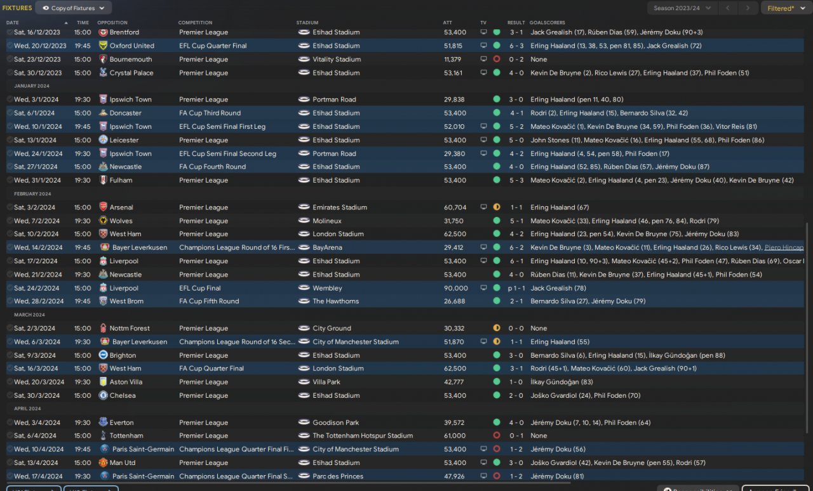Click the Arsenal club badge
This screenshot has height=491, width=813.
tap(103, 207)
